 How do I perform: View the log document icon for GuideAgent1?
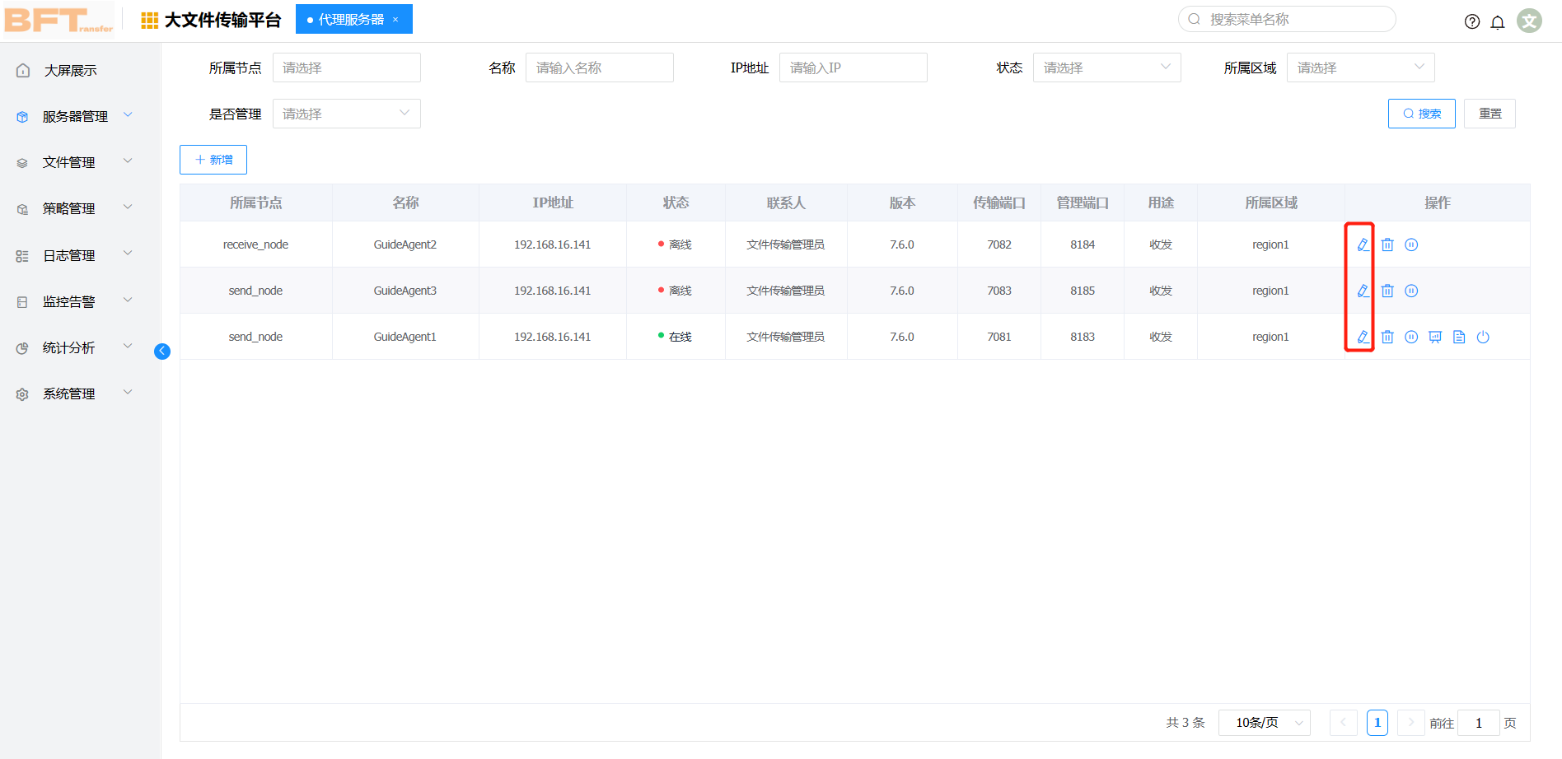coord(1458,336)
